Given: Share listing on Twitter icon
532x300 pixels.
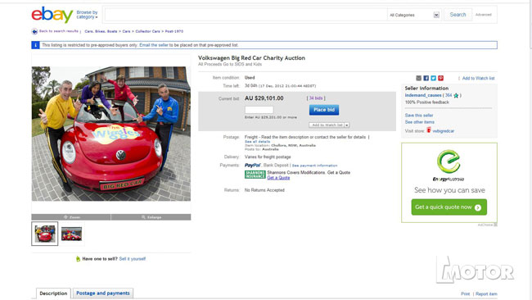Looking at the screenshot, I should tap(433, 78).
